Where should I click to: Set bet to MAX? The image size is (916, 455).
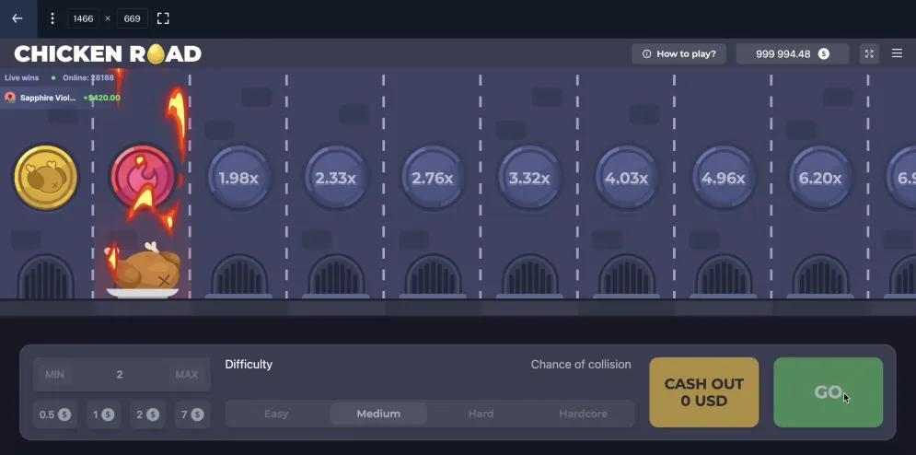(x=187, y=374)
